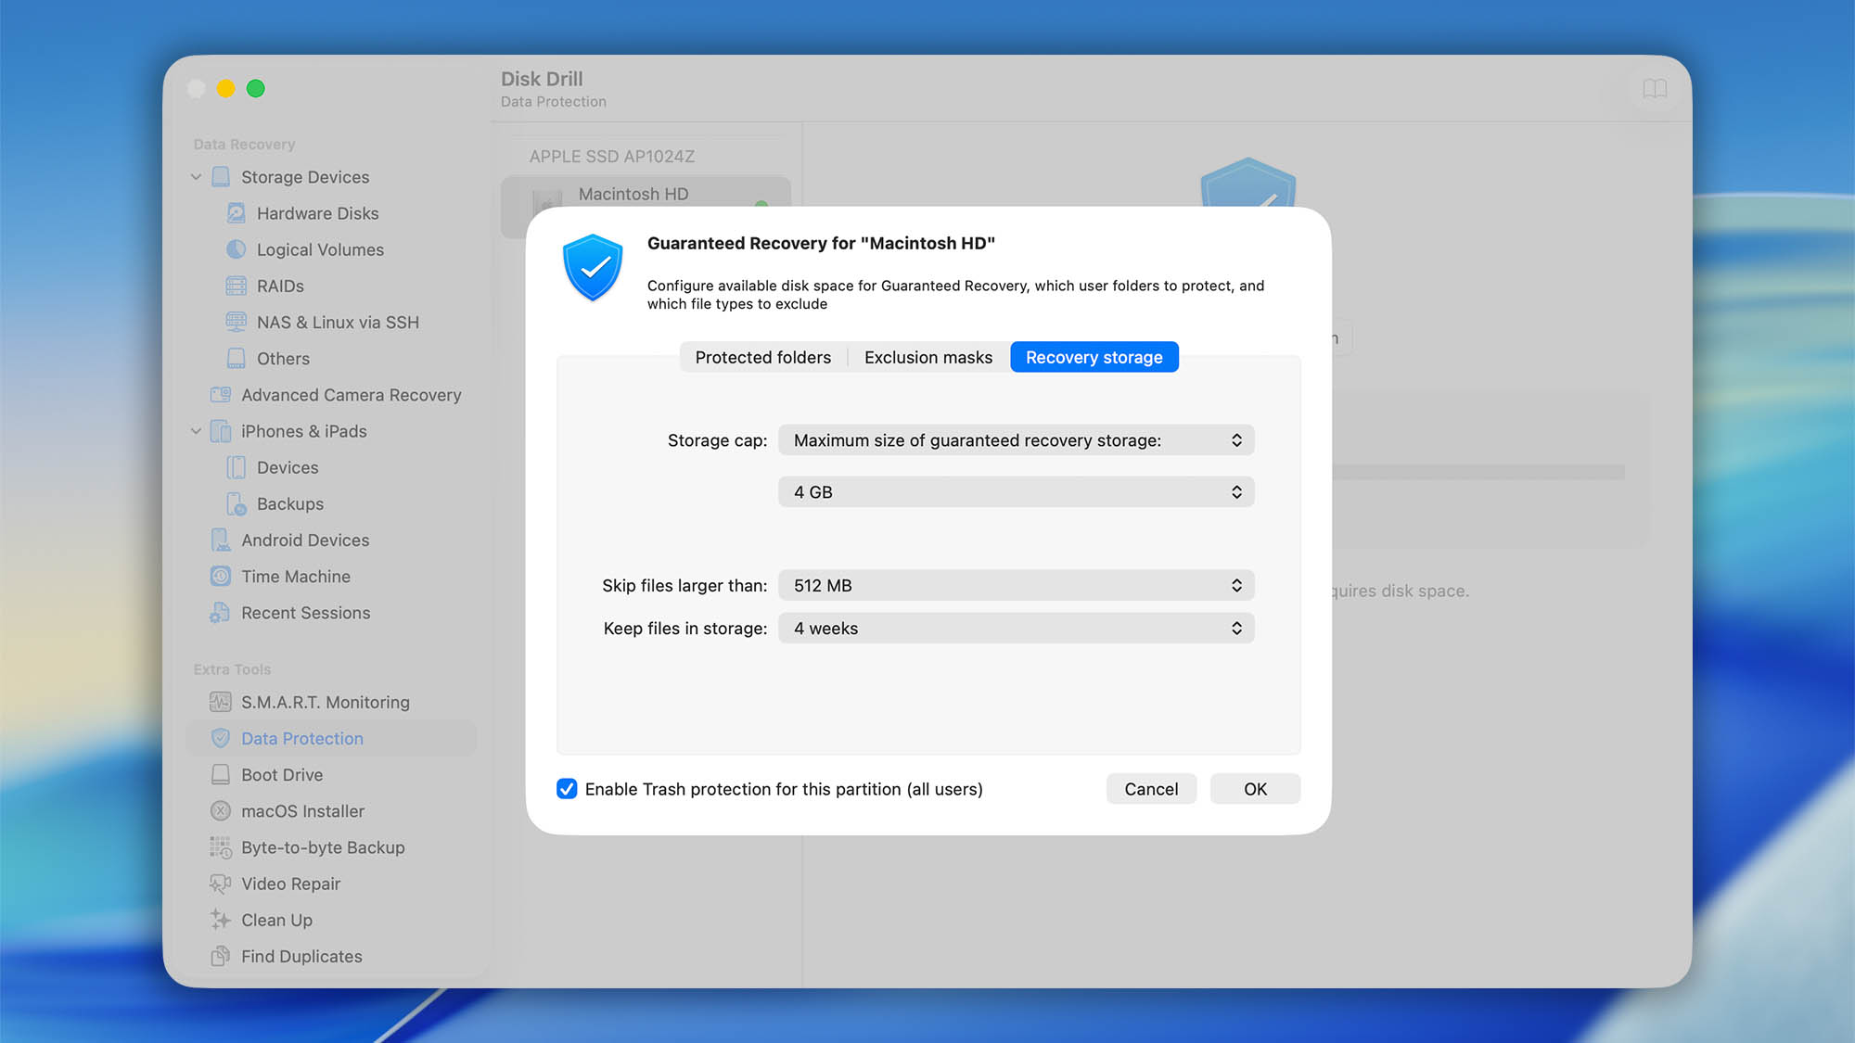The image size is (1855, 1043).
Task: Click the Advanced Camera Recovery icon
Action: coord(221,395)
